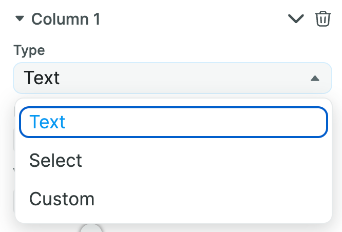Choose the highlighted Text option
This screenshot has width=342, height=232.
174,122
